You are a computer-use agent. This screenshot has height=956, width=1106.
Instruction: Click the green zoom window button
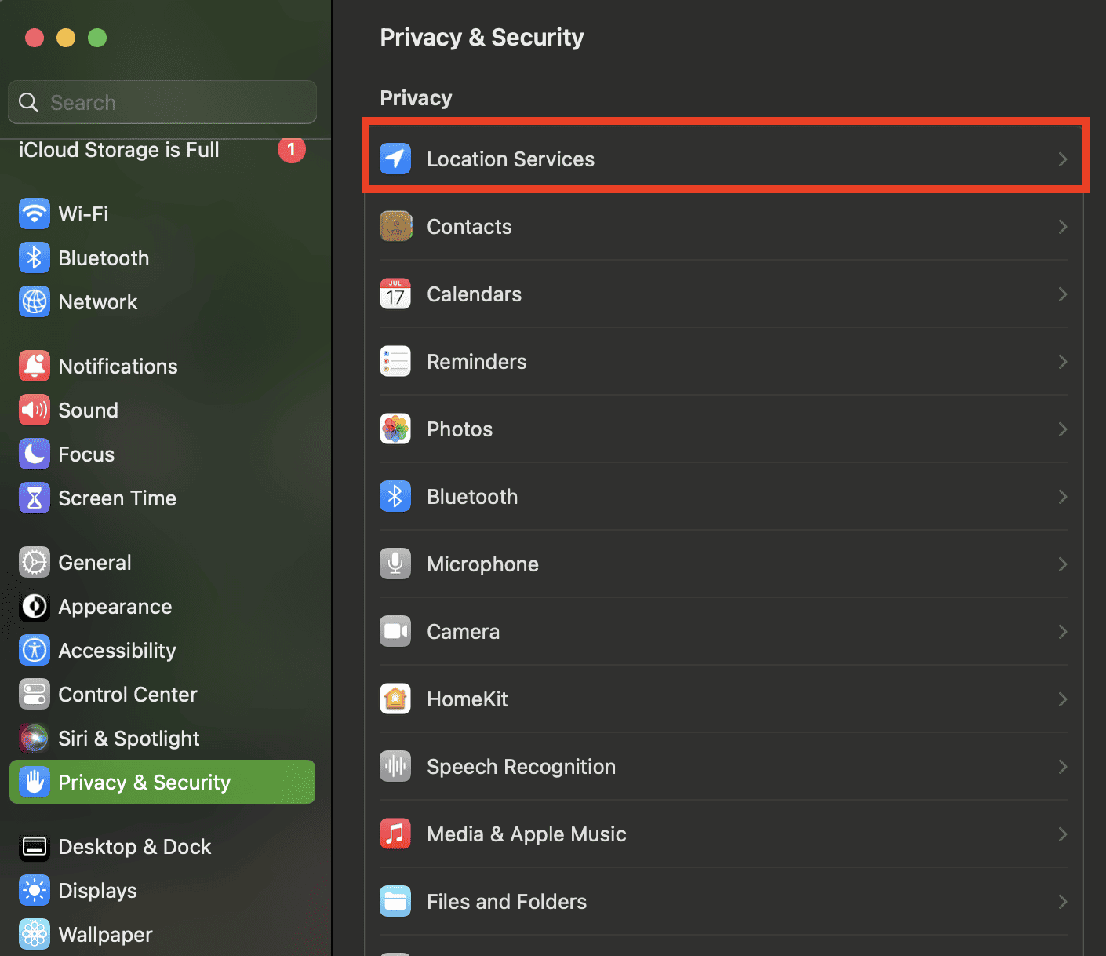point(97,38)
